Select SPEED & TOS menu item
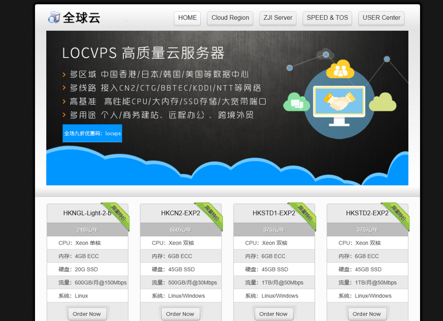 pos(327,18)
